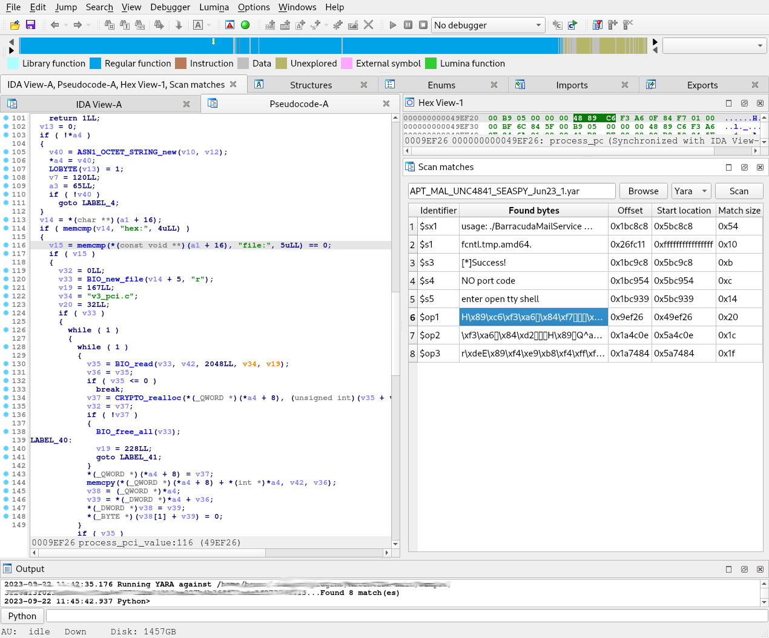Click the save database floppy icon
Viewport: 769px width, 638px height.
coord(30,25)
